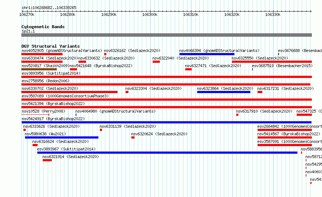This screenshot has height=197, width=322.
Task: Click the Cytogenetic Bands track title
Action: (43, 27)
